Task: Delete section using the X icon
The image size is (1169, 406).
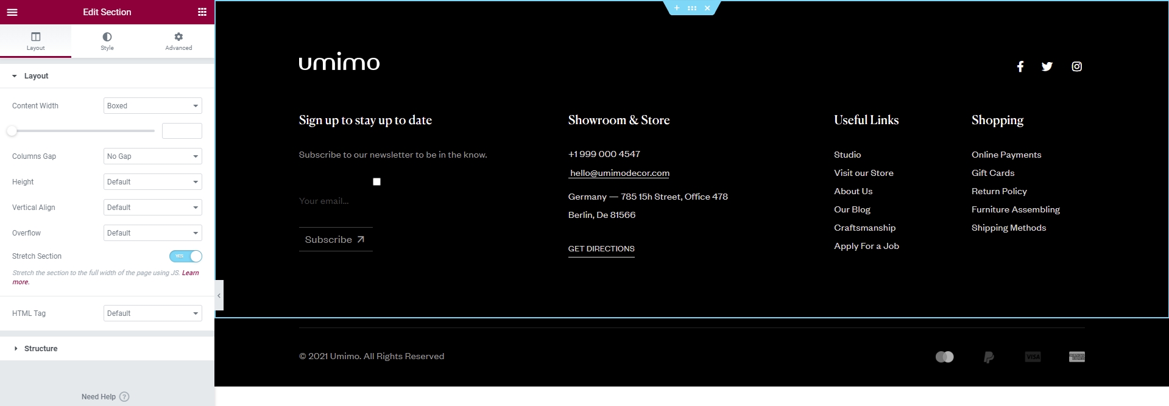Action: (x=707, y=8)
